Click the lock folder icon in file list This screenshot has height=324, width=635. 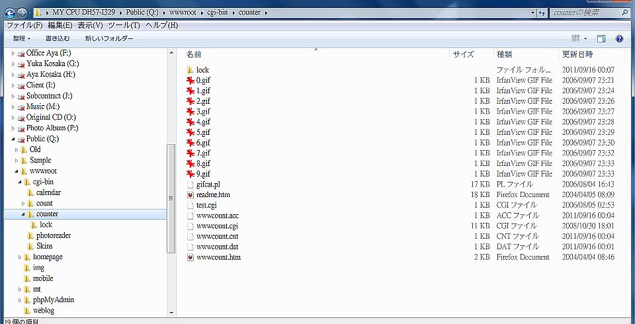coord(190,70)
